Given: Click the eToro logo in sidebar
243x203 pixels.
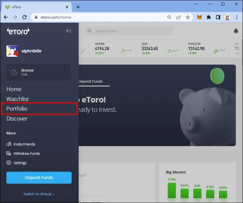Looking at the screenshot, I should coord(18,31).
